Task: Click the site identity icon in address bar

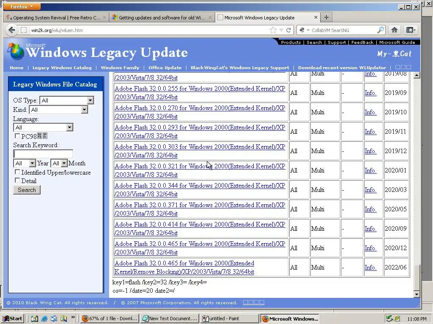Action: (x=24, y=30)
